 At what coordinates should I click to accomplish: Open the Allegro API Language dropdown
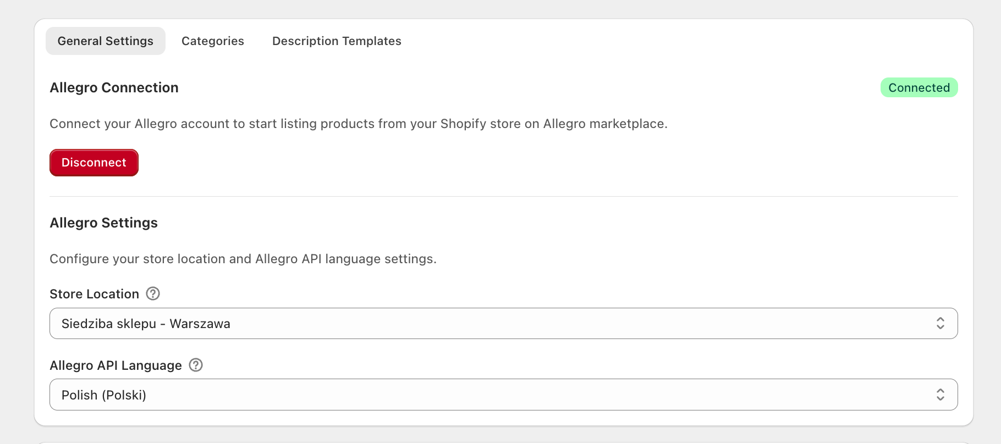point(504,395)
